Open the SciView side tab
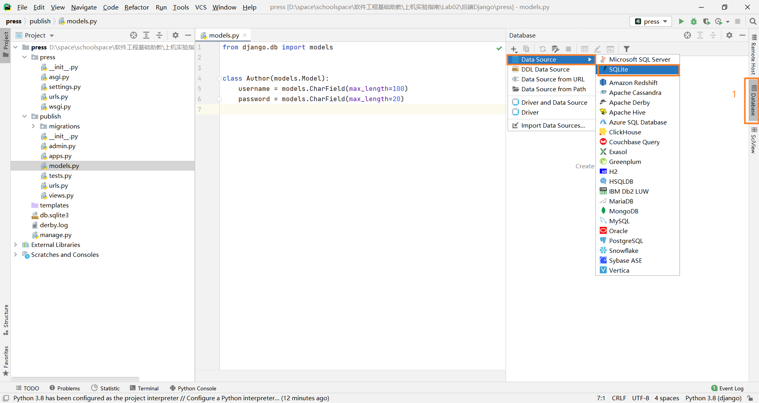759x403 pixels. coord(753,140)
